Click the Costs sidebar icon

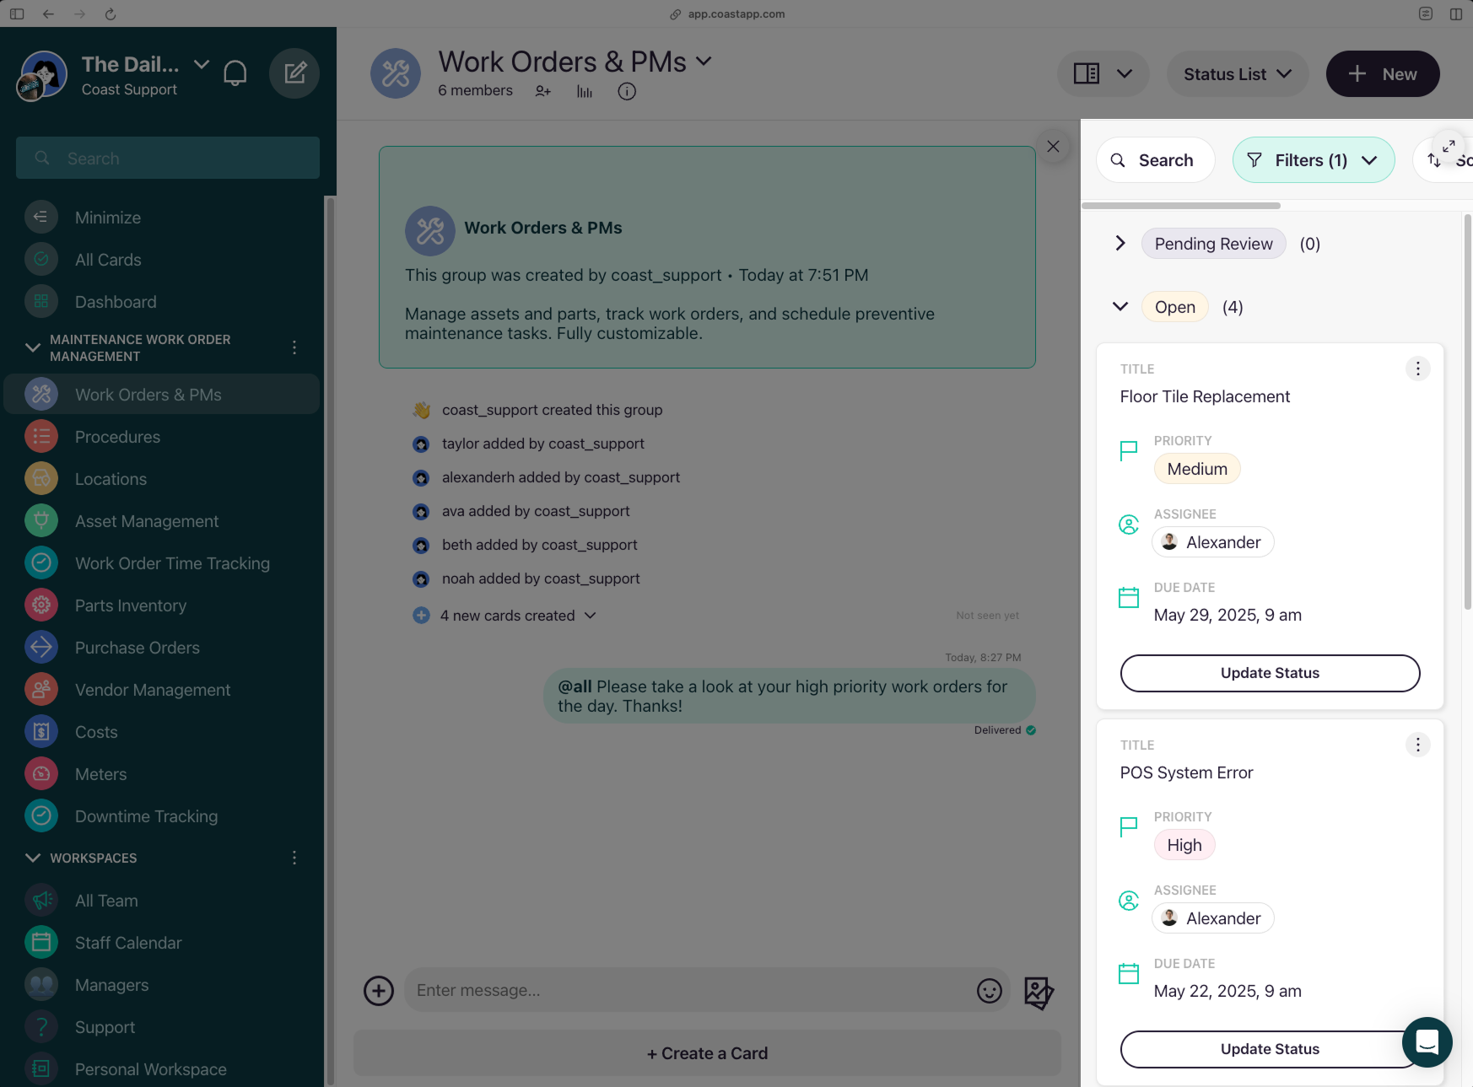point(41,731)
